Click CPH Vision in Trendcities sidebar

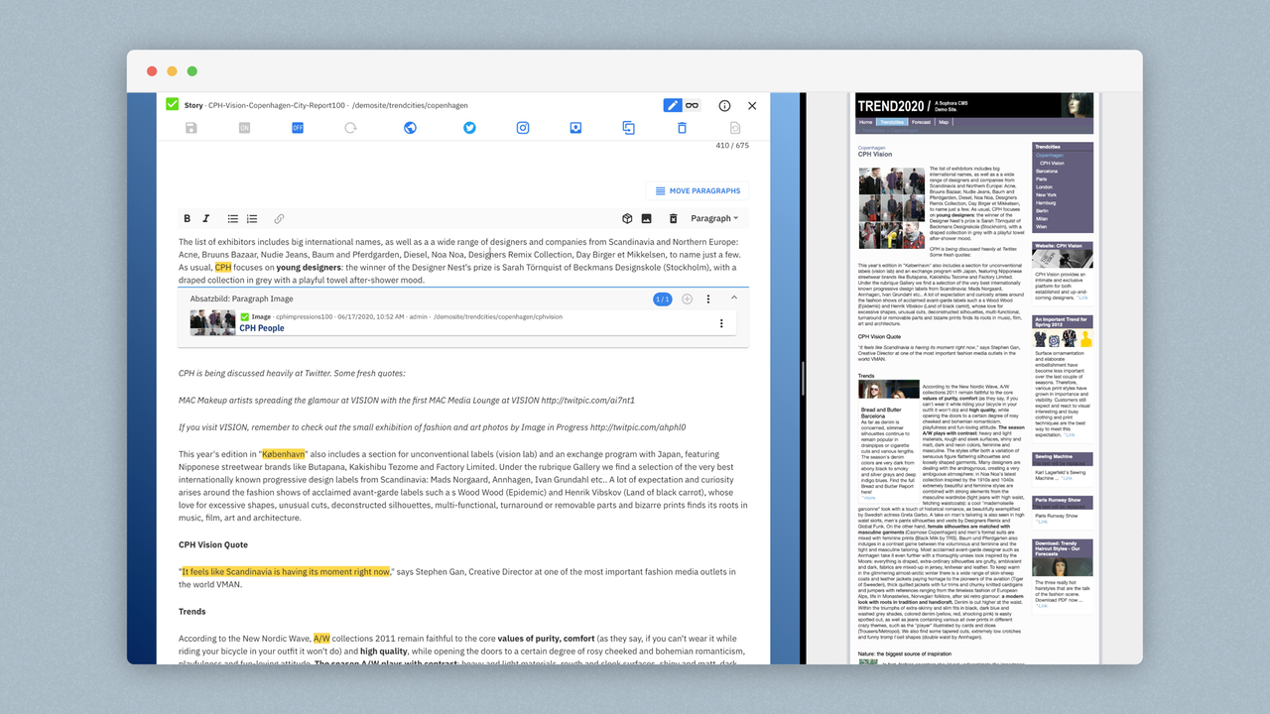[1053, 163]
